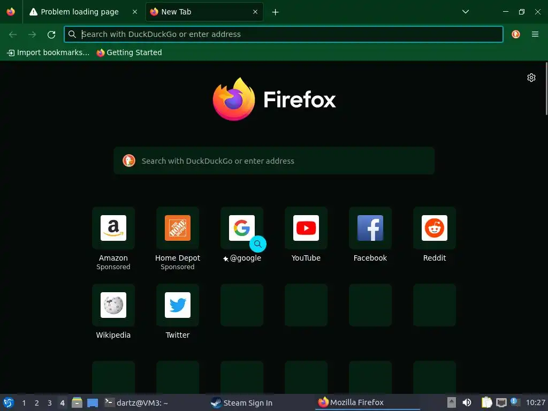Click the search badge on Google tile
The image size is (548, 411).
pos(258,244)
